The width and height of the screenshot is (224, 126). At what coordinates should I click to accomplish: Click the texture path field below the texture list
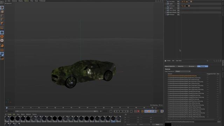191,122
